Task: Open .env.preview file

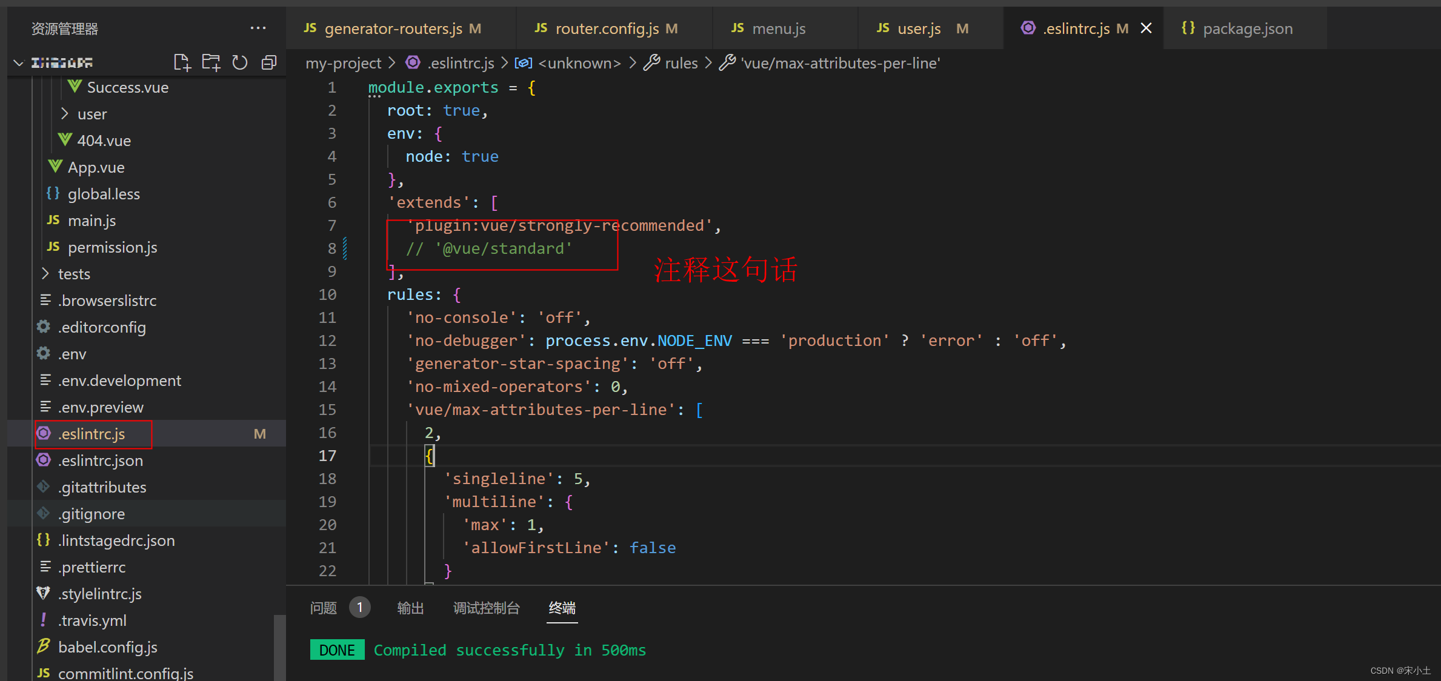Action: pos(101,407)
